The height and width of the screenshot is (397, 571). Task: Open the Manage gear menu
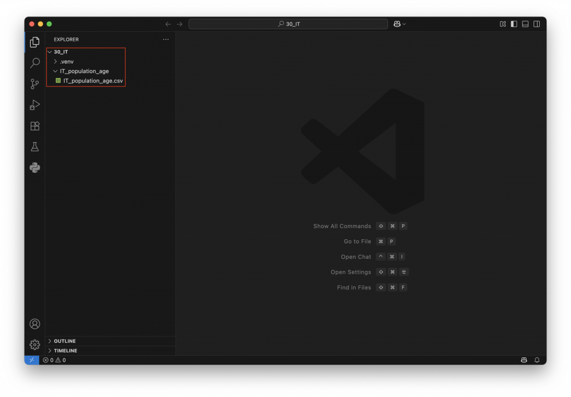coord(35,345)
